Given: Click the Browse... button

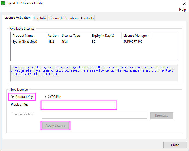Looking at the screenshot, I should point(162,116).
